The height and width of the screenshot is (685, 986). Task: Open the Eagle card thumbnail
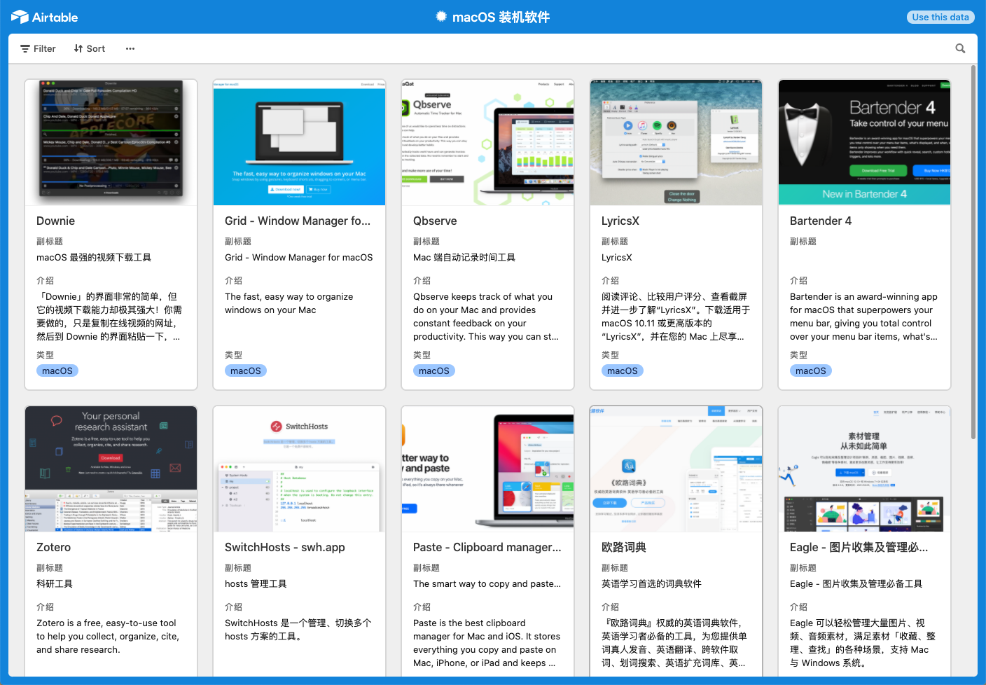point(864,469)
